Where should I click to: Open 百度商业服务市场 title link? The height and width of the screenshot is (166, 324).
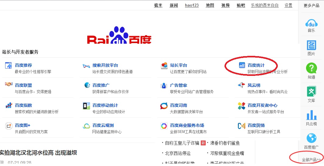click(187, 125)
